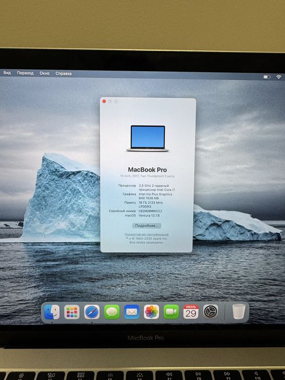The image size is (285, 380).
Task: Click the serial number value
Action: point(150,211)
